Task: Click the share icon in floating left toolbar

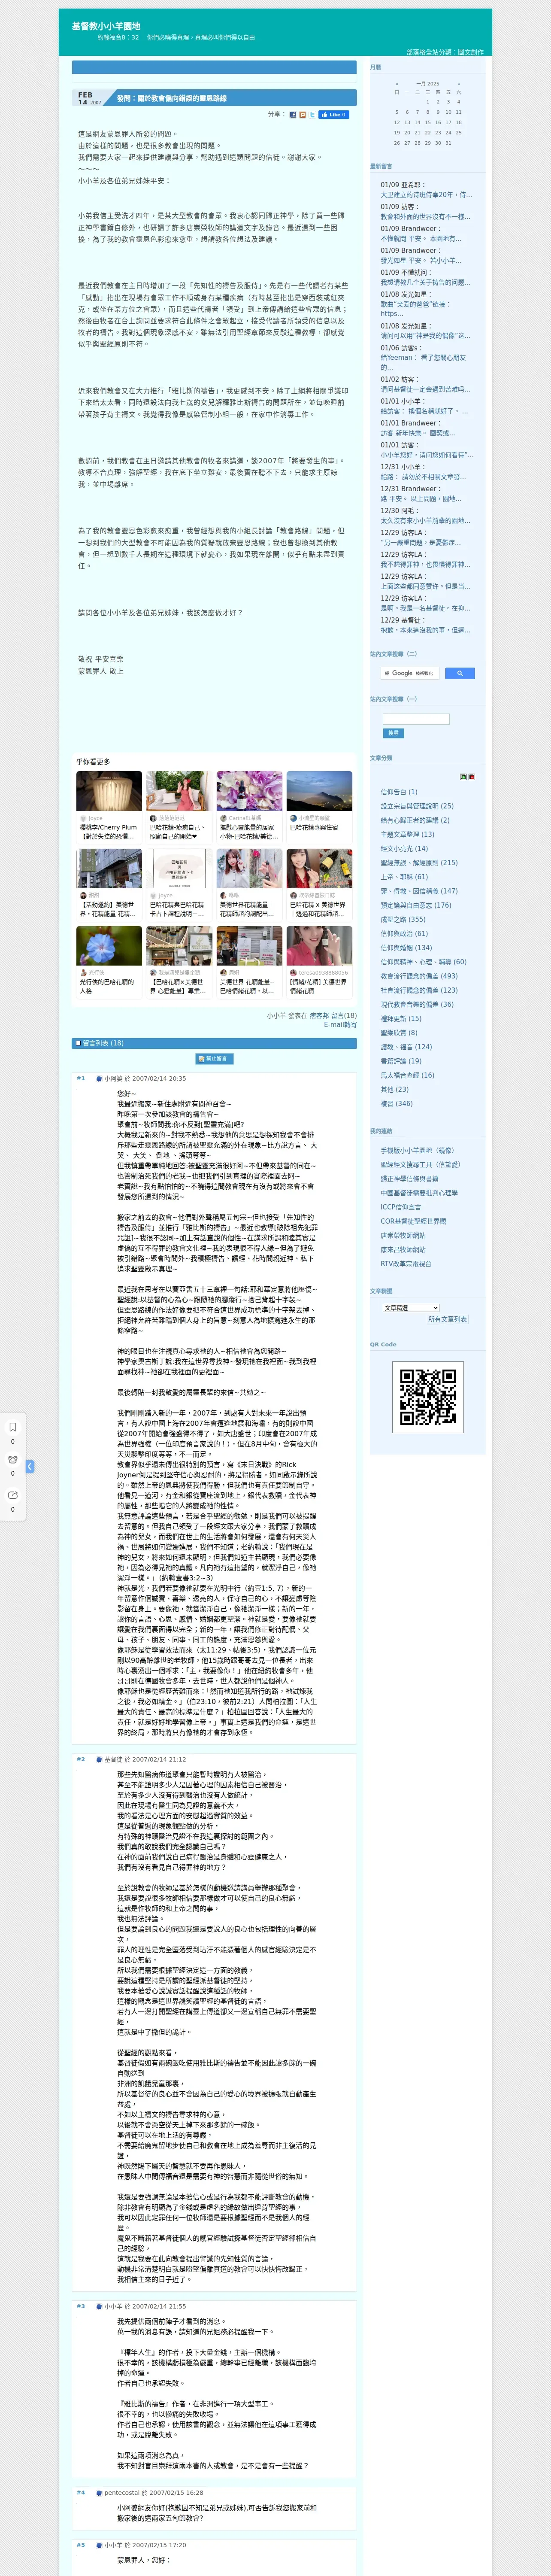Action: (13, 1495)
